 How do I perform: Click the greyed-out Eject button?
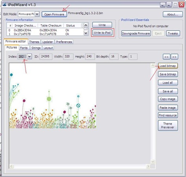[x=158, y=33]
